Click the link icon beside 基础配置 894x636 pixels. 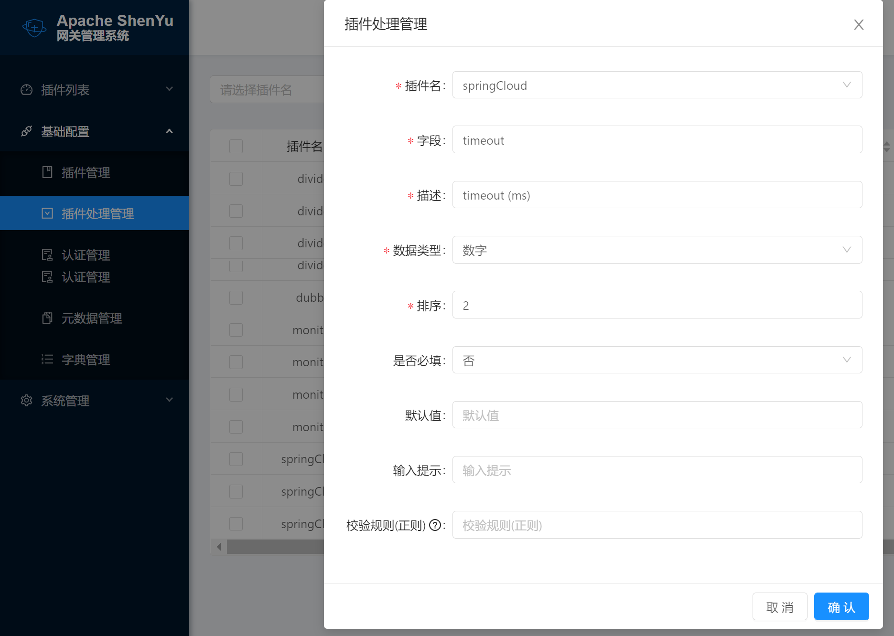pyautogui.click(x=27, y=131)
